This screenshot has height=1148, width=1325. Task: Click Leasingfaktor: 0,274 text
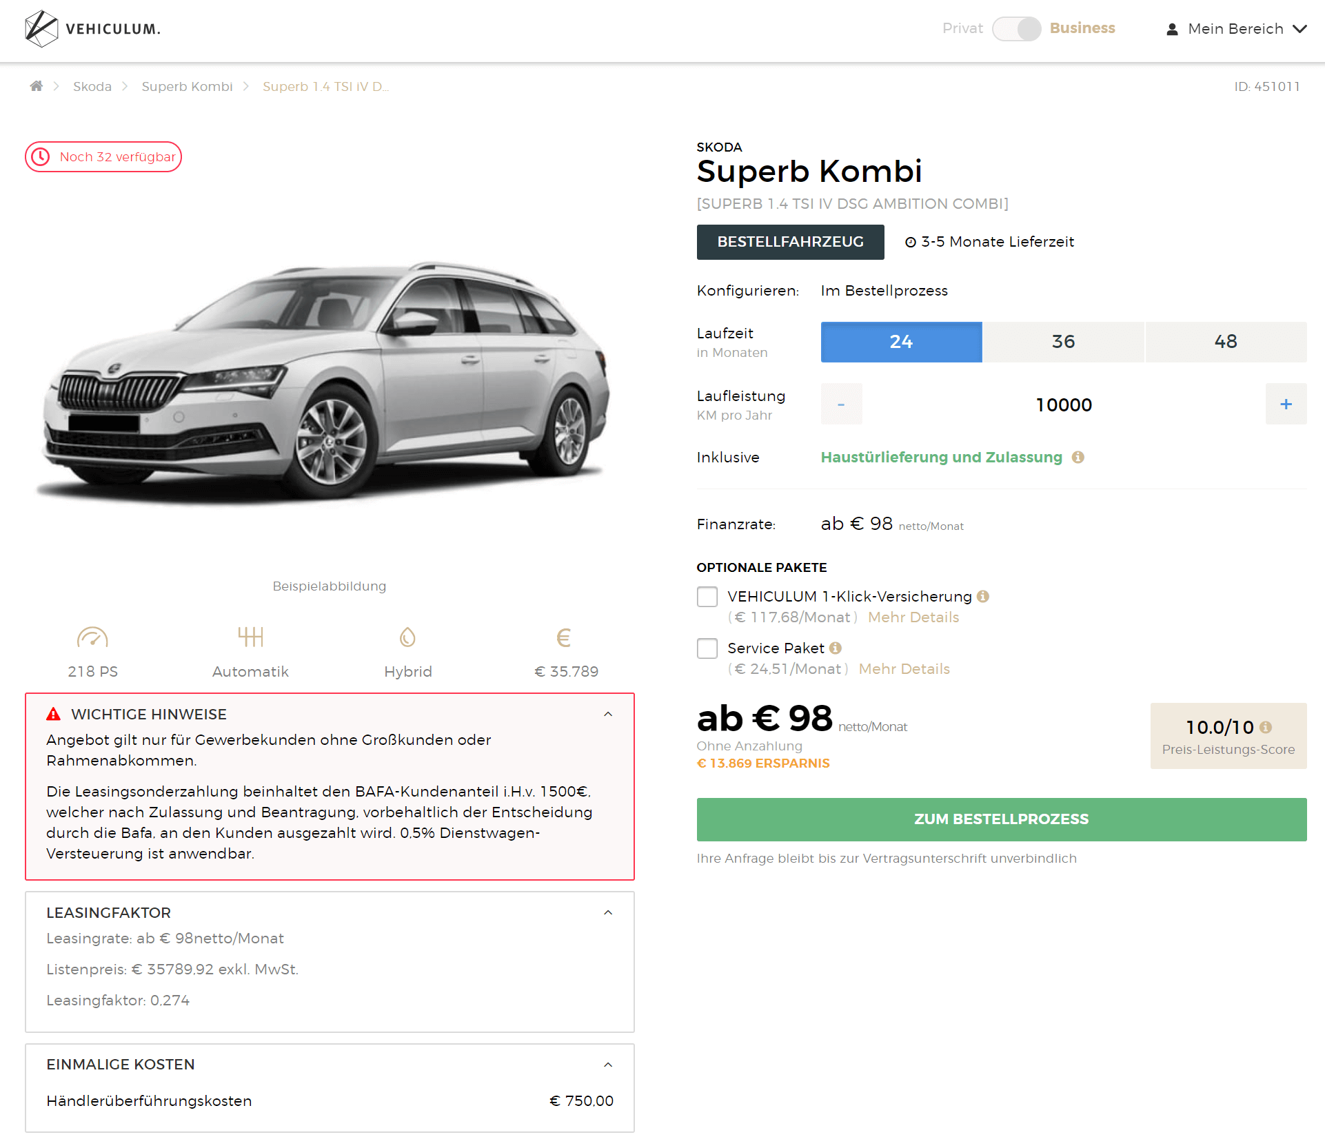point(118,1001)
